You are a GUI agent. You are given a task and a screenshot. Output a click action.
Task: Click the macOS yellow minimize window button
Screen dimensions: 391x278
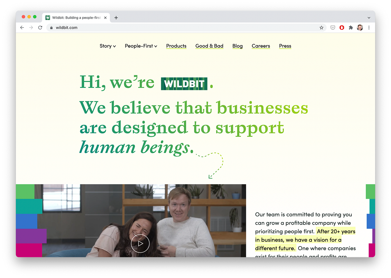pyautogui.click(x=29, y=17)
